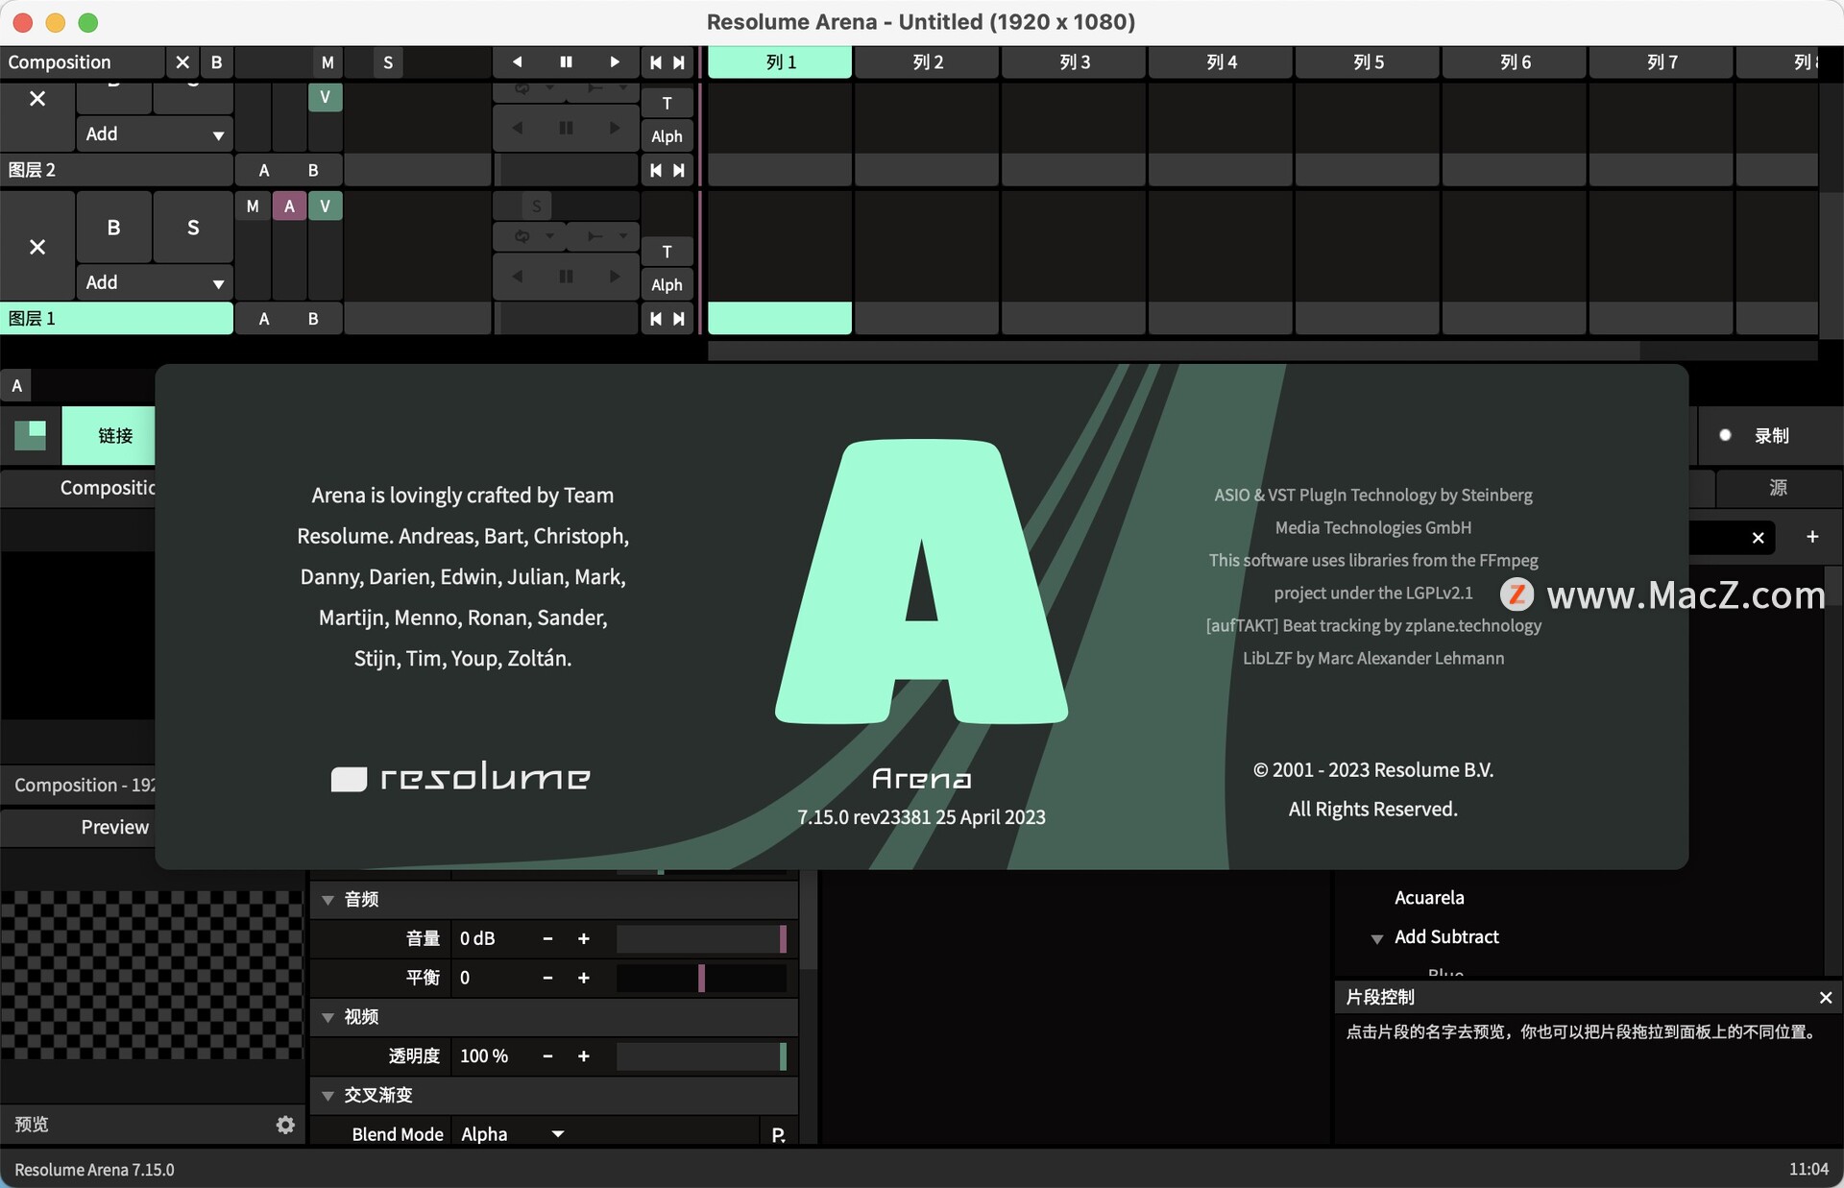Adjust the 平衡 slider
The image size is (1844, 1188).
coord(701,979)
